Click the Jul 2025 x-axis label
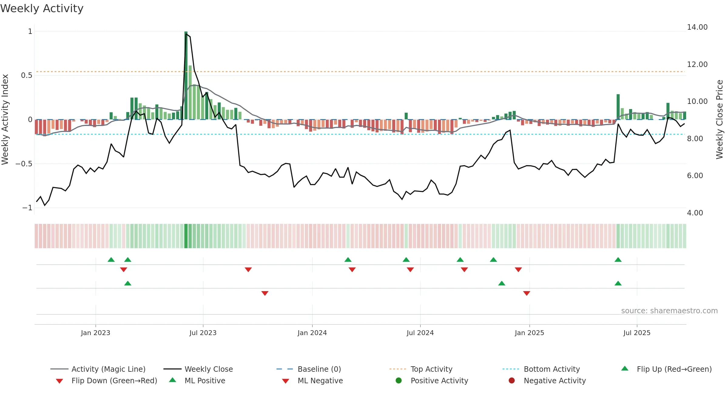Image resolution: width=728 pixels, height=409 pixels. coord(637,333)
